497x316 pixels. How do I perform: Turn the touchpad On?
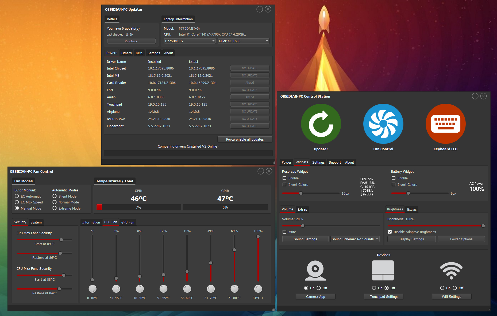pyautogui.click(x=374, y=288)
